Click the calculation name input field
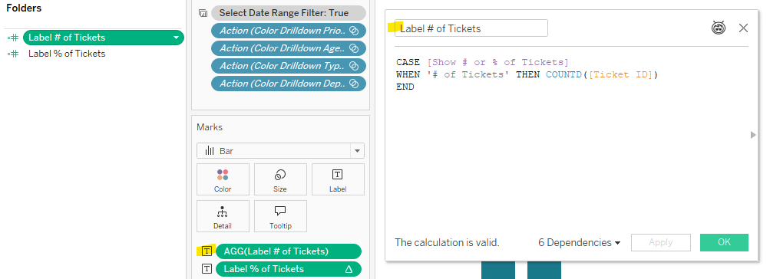Screen dimensions: 770x279 coord(471,28)
